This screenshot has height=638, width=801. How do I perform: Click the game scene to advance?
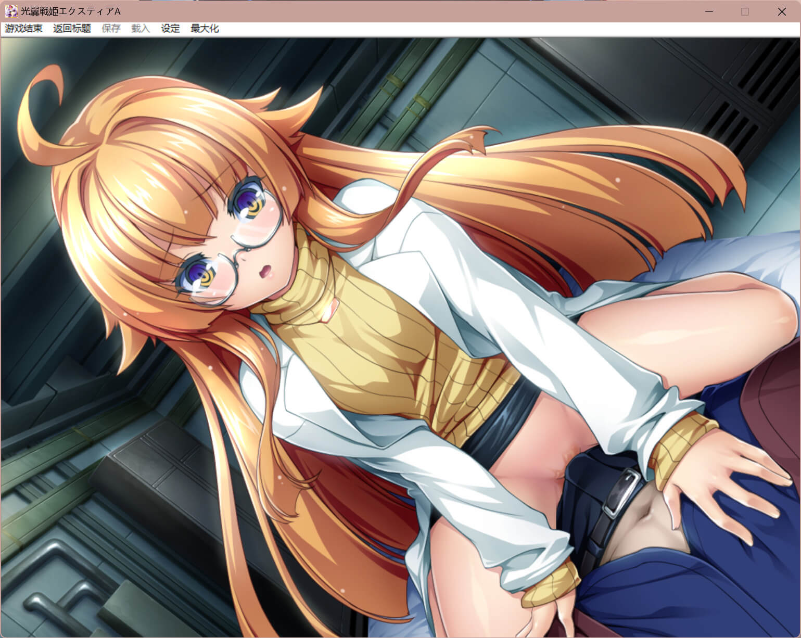(x=400, y=337)
